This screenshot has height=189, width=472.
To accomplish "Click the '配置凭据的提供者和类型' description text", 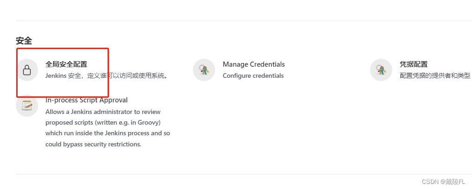I will point(435,76).
